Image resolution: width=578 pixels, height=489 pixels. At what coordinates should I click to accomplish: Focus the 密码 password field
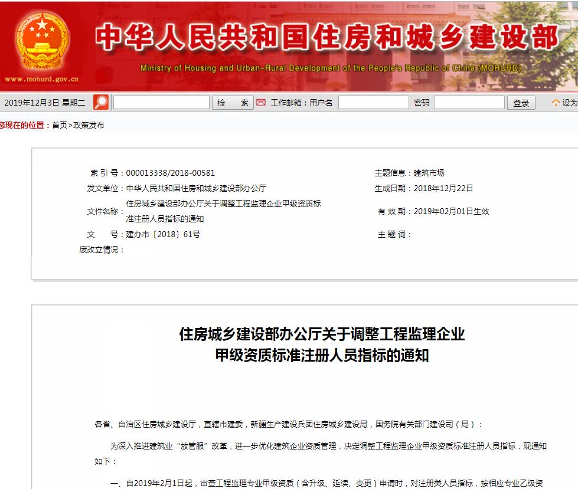469,103
